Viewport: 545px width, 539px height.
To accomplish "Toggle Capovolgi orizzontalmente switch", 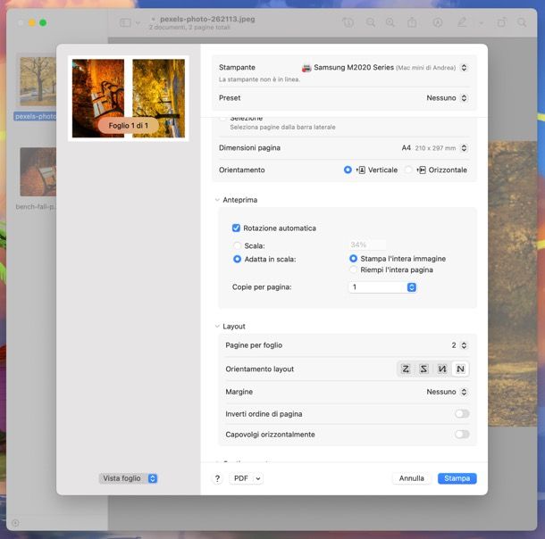I will point(462,435).
